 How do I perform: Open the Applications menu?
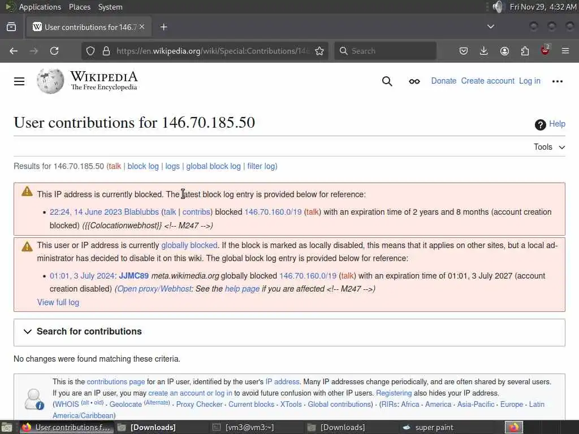tap(40, 7)
